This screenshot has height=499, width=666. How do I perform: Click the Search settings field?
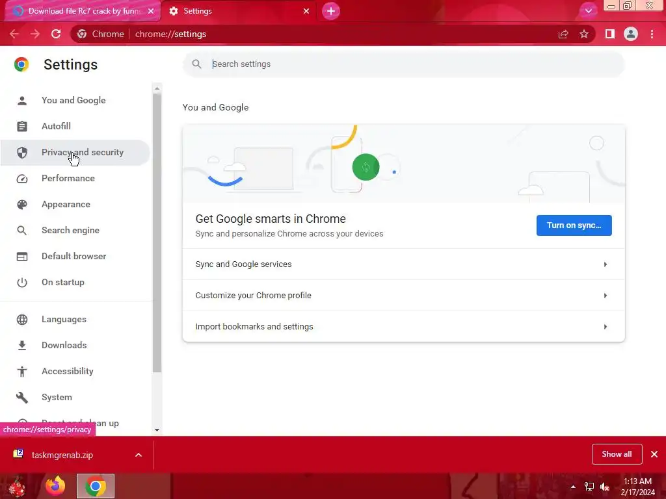tap(403, 64)
